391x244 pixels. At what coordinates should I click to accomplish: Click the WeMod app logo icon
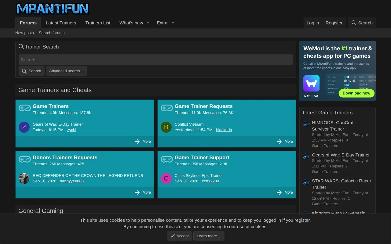311,83
